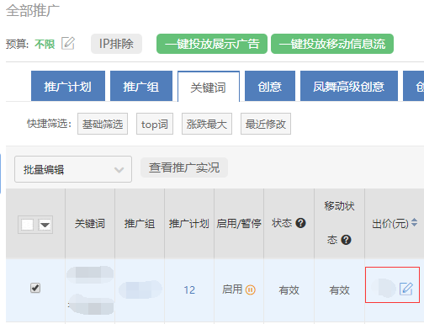Apply the top词 quick filter
The image size is (424, 324).
tap(155, 124)
